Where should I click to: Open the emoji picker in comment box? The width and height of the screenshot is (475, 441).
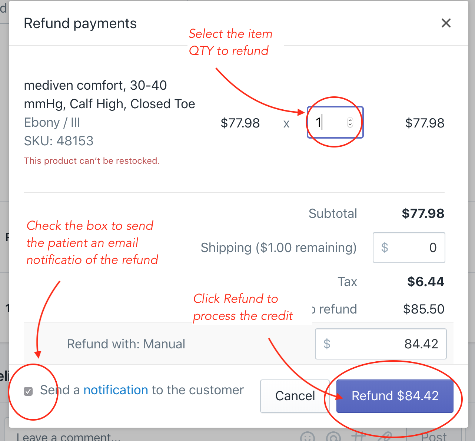(308, 437)
